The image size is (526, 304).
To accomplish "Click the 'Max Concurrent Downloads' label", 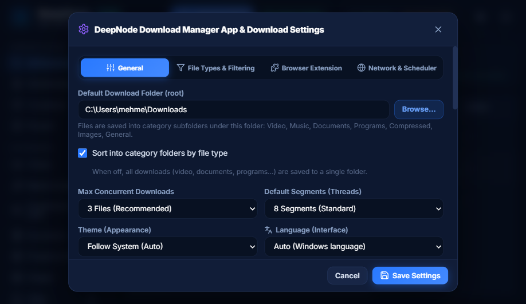I will coord(126,192).
